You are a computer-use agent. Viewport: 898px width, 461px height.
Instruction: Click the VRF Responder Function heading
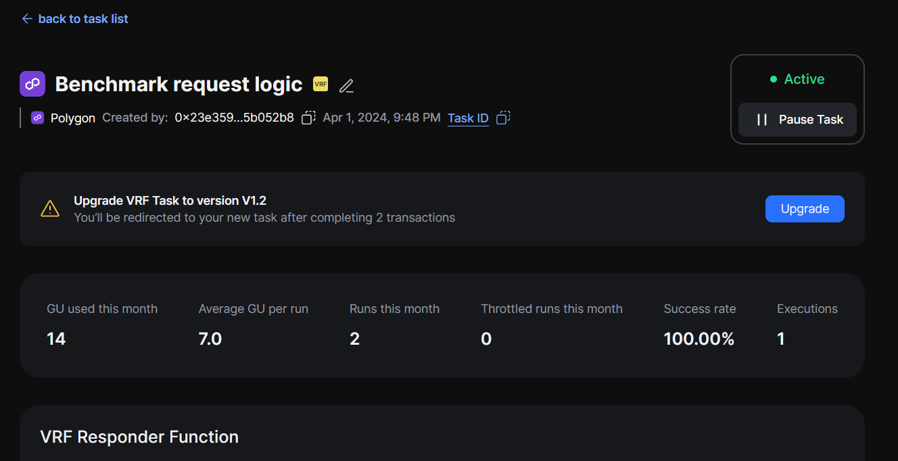(139, 437)
